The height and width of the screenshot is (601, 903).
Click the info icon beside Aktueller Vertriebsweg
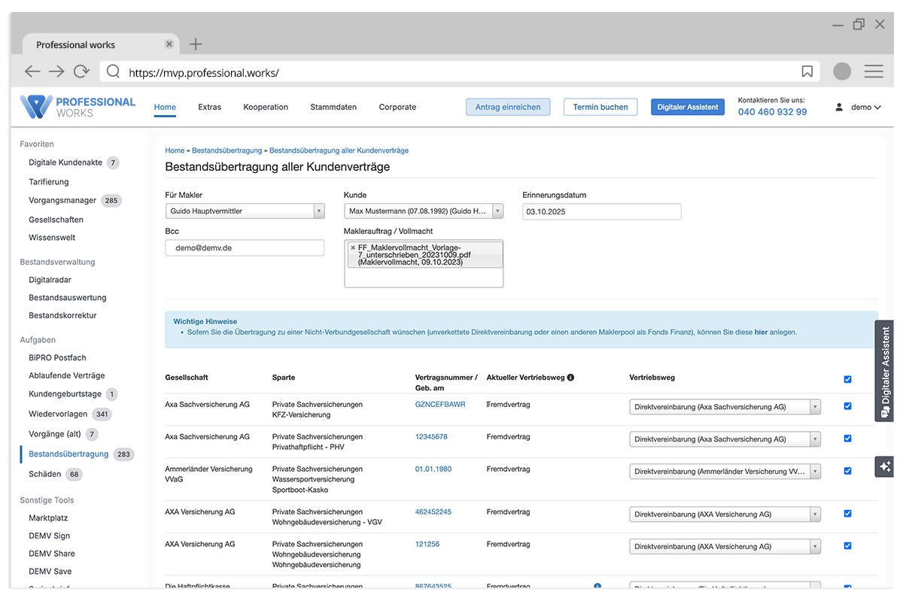click(570, 378)
